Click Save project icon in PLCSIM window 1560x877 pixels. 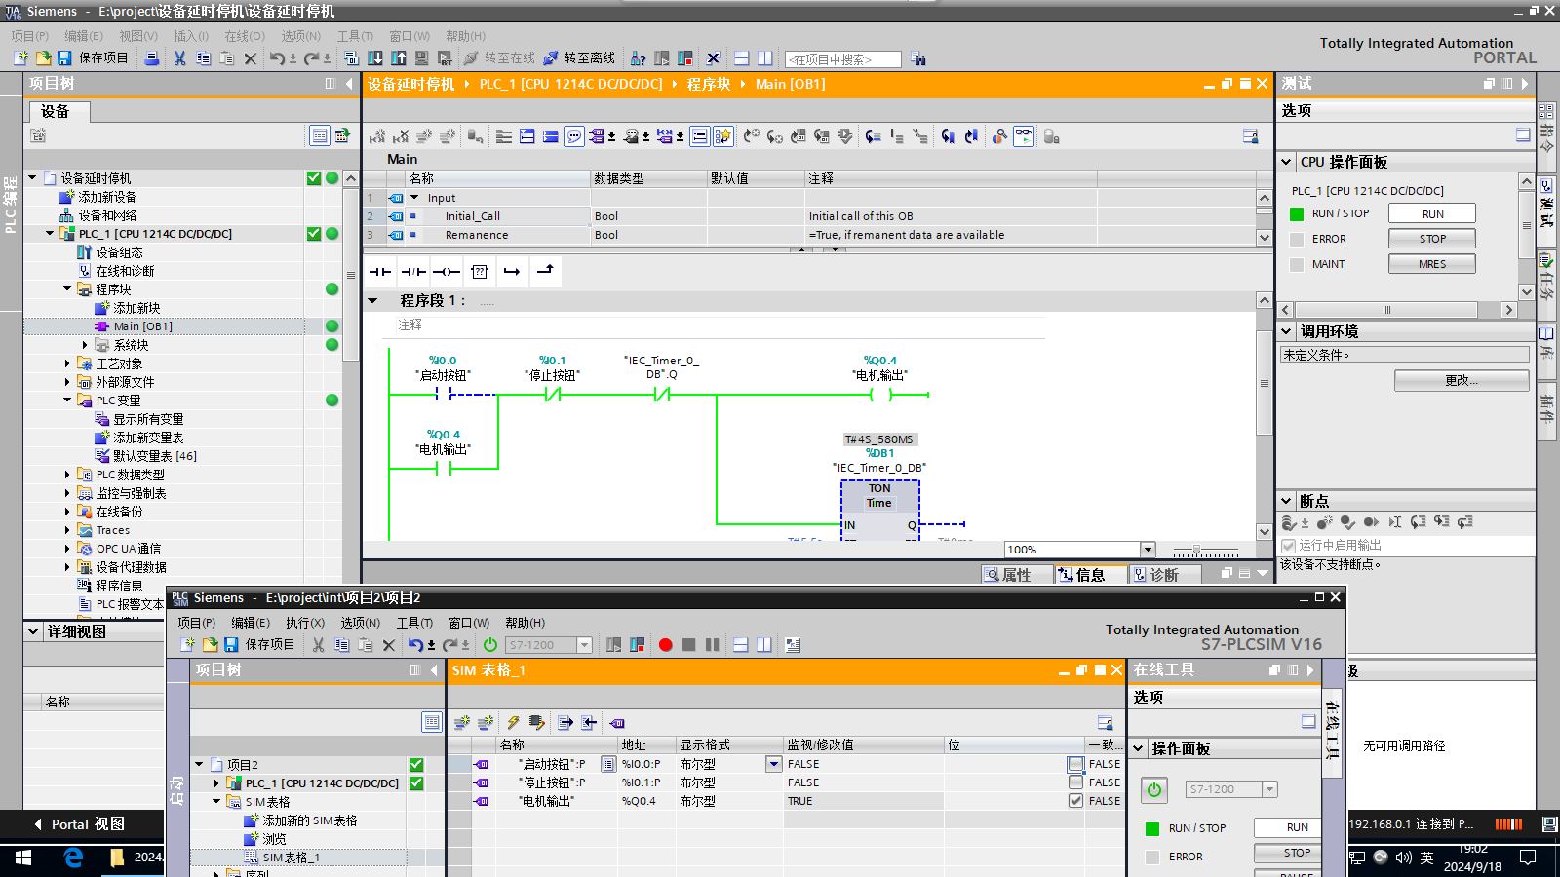[x=231, y=645]
